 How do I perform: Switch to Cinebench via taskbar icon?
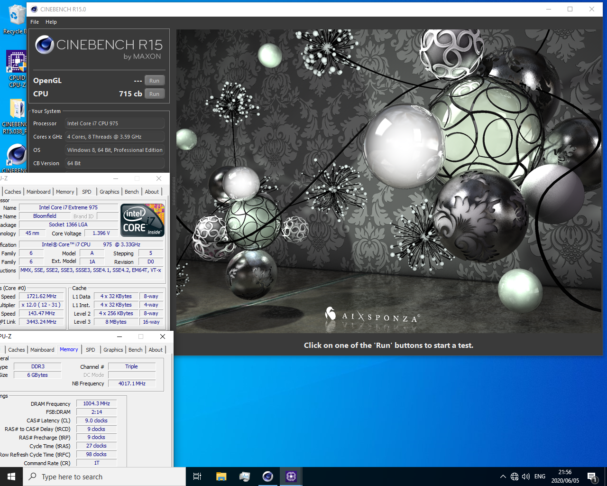click(268, 477)
